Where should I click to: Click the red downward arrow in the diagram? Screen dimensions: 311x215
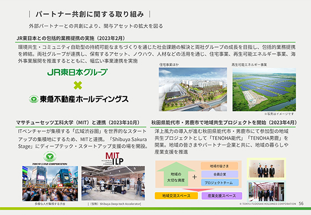[x=199, y=190]
